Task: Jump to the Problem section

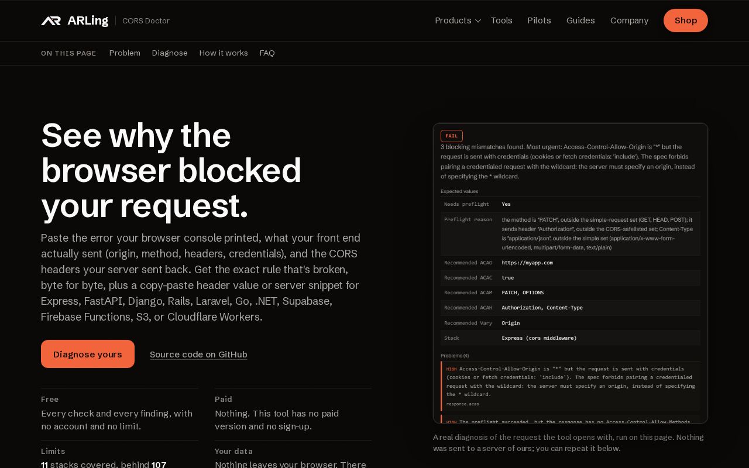Action: [x=125, y=53]
